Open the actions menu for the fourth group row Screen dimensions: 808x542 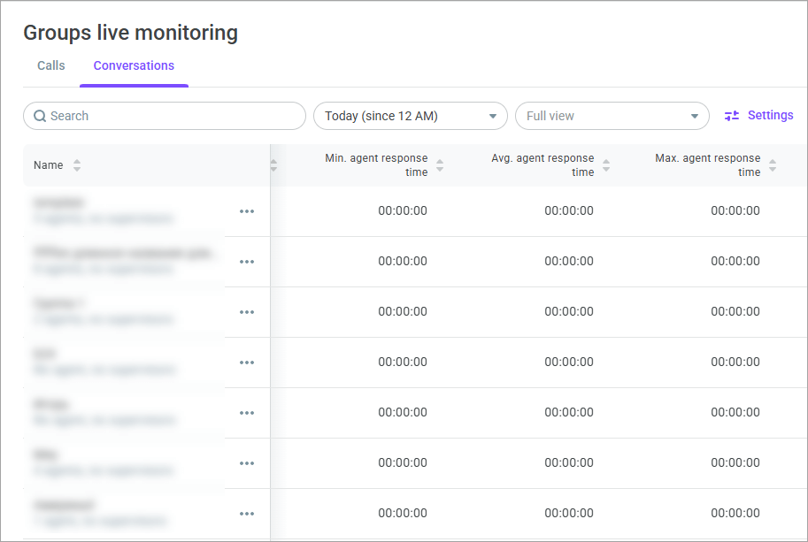(247, 363)
